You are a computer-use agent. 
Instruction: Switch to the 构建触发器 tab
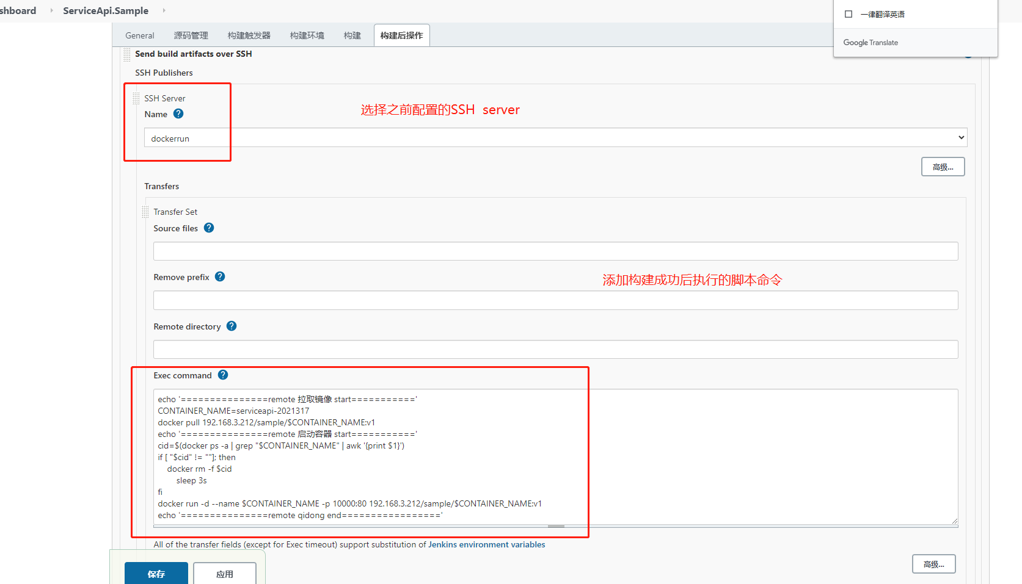pyautogui.click(x=249, y=35)
